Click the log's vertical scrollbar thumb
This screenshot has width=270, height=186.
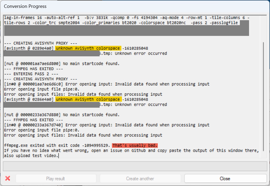(x=263, y=97)
